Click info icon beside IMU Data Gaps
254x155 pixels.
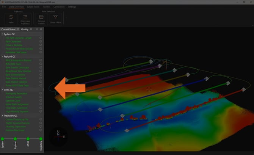pos(41,64)
